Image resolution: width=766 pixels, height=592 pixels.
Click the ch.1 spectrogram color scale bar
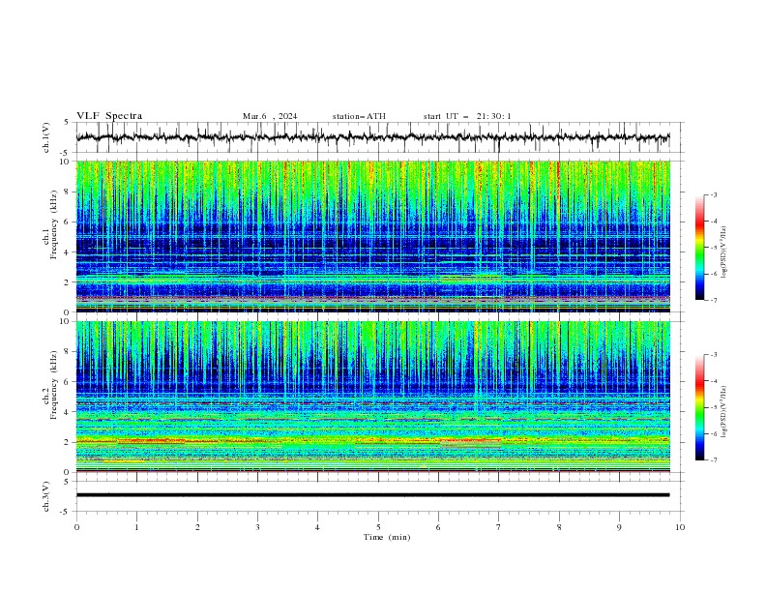click(x=700, y=248)
